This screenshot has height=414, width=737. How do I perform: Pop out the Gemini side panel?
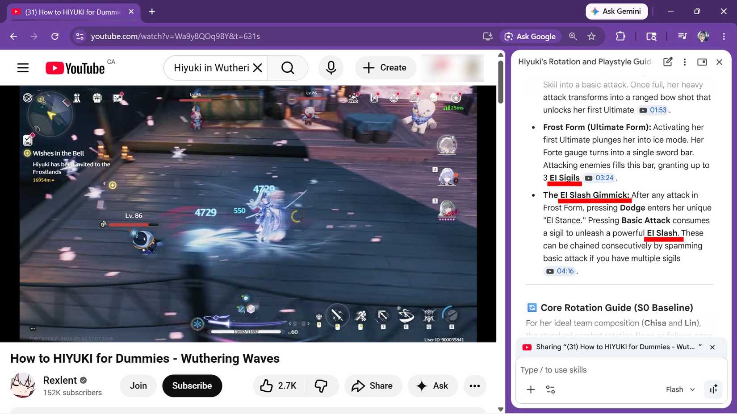[x=702, y=62]
